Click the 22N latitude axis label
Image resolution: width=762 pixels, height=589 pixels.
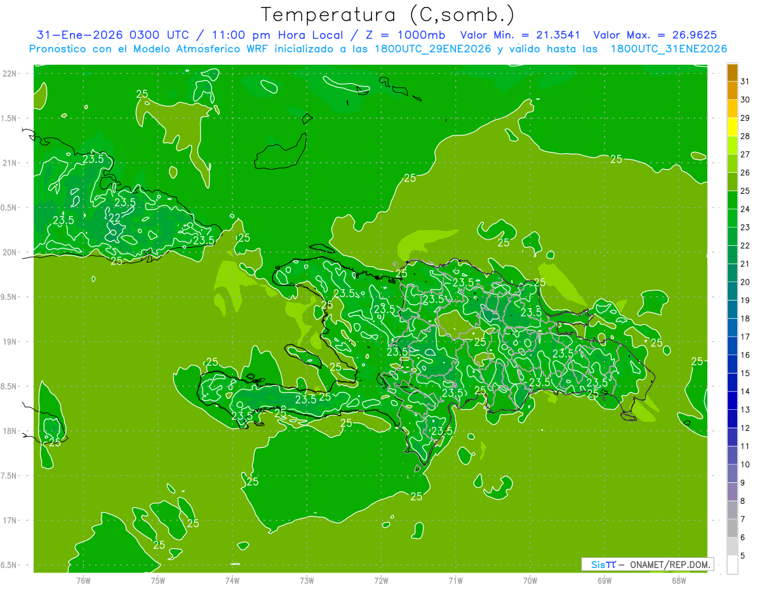11,74
